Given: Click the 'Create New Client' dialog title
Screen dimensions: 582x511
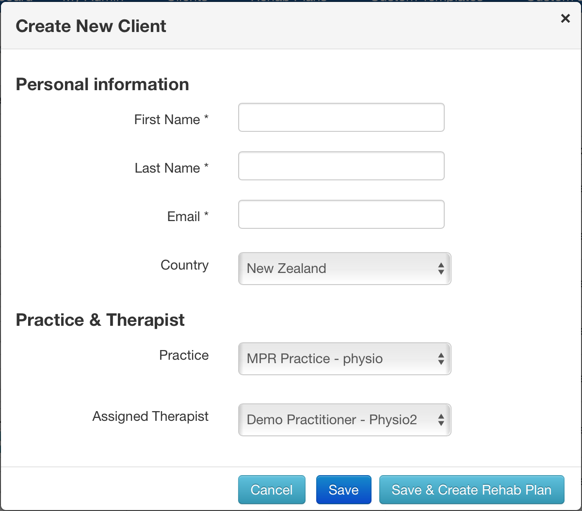Looking at the screenshot, I should pyautogui.click(x=91, y=26).
